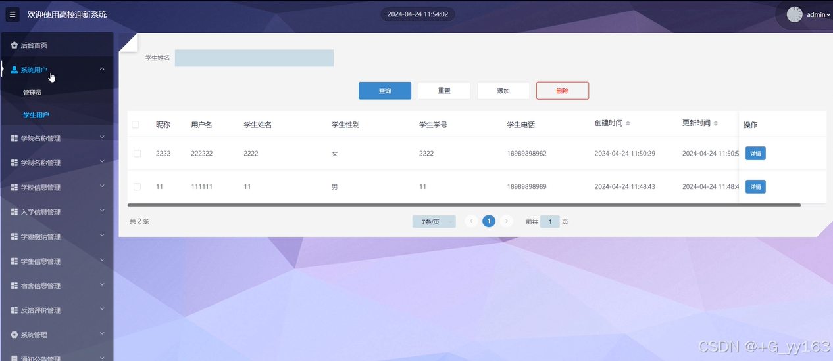Image resolution: width=833 pixels, height=361 pixels.
Task: Click the 用户名 column header
Action: point(201,125)
